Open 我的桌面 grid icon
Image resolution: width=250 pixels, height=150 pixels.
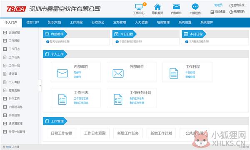[212, 12]
